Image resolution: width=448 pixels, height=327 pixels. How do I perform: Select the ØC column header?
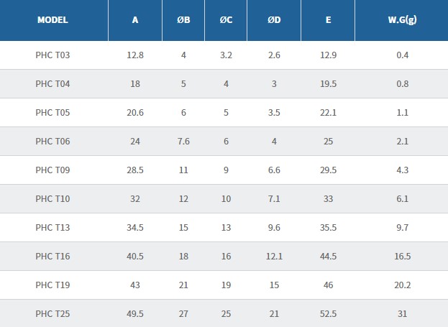pos(226,20)
